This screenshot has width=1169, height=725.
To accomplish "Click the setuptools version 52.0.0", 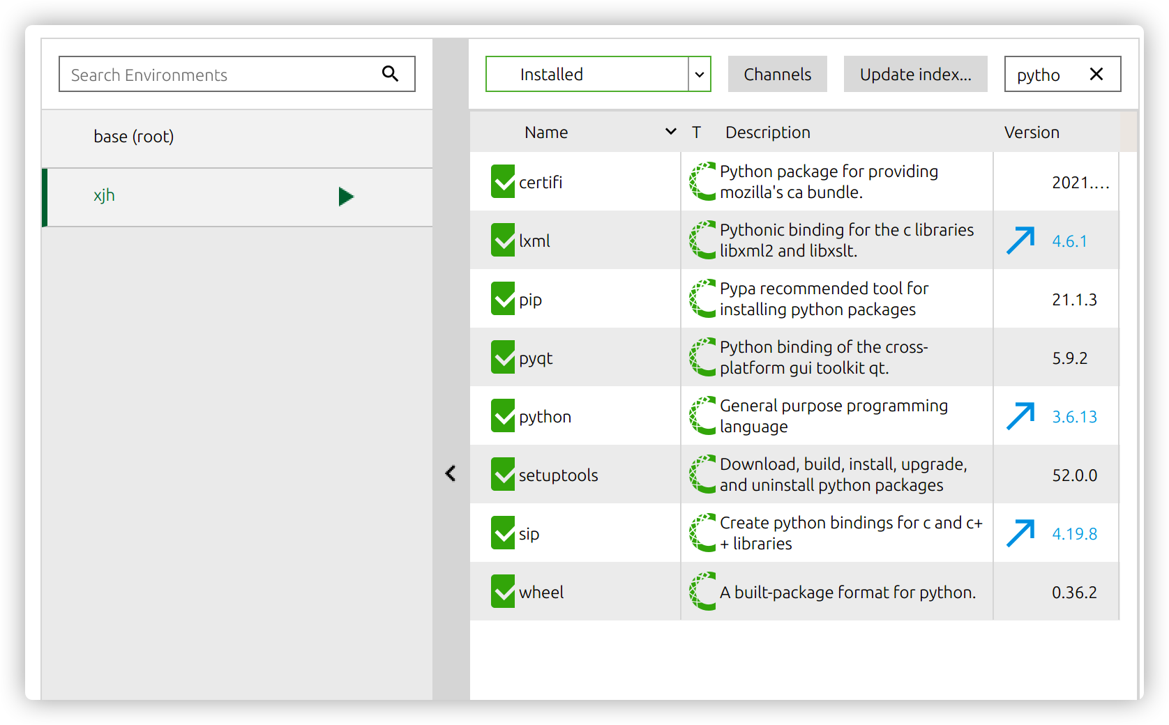I will [1074, 475].
